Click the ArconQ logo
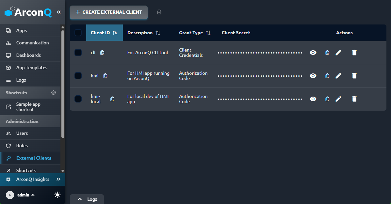The width and height of the screenshot is (391, 204). (28, 12)
